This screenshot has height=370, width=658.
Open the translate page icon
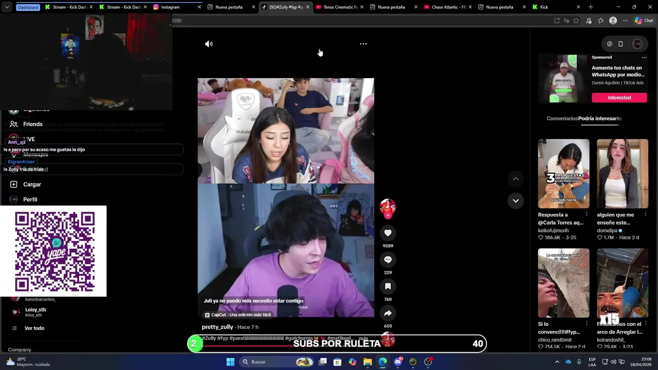[566, 21]
